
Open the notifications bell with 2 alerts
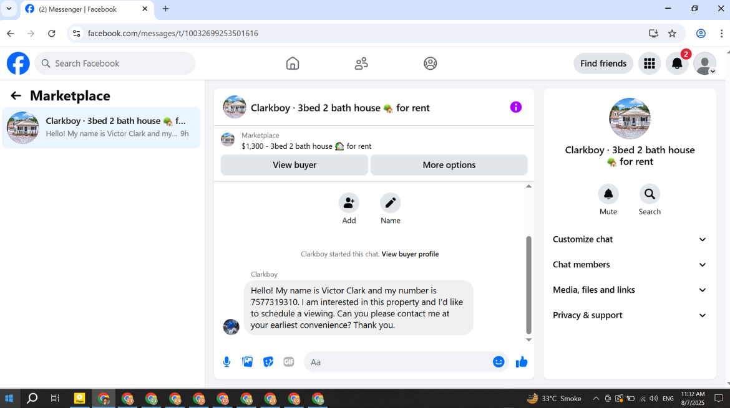point(677,63)
